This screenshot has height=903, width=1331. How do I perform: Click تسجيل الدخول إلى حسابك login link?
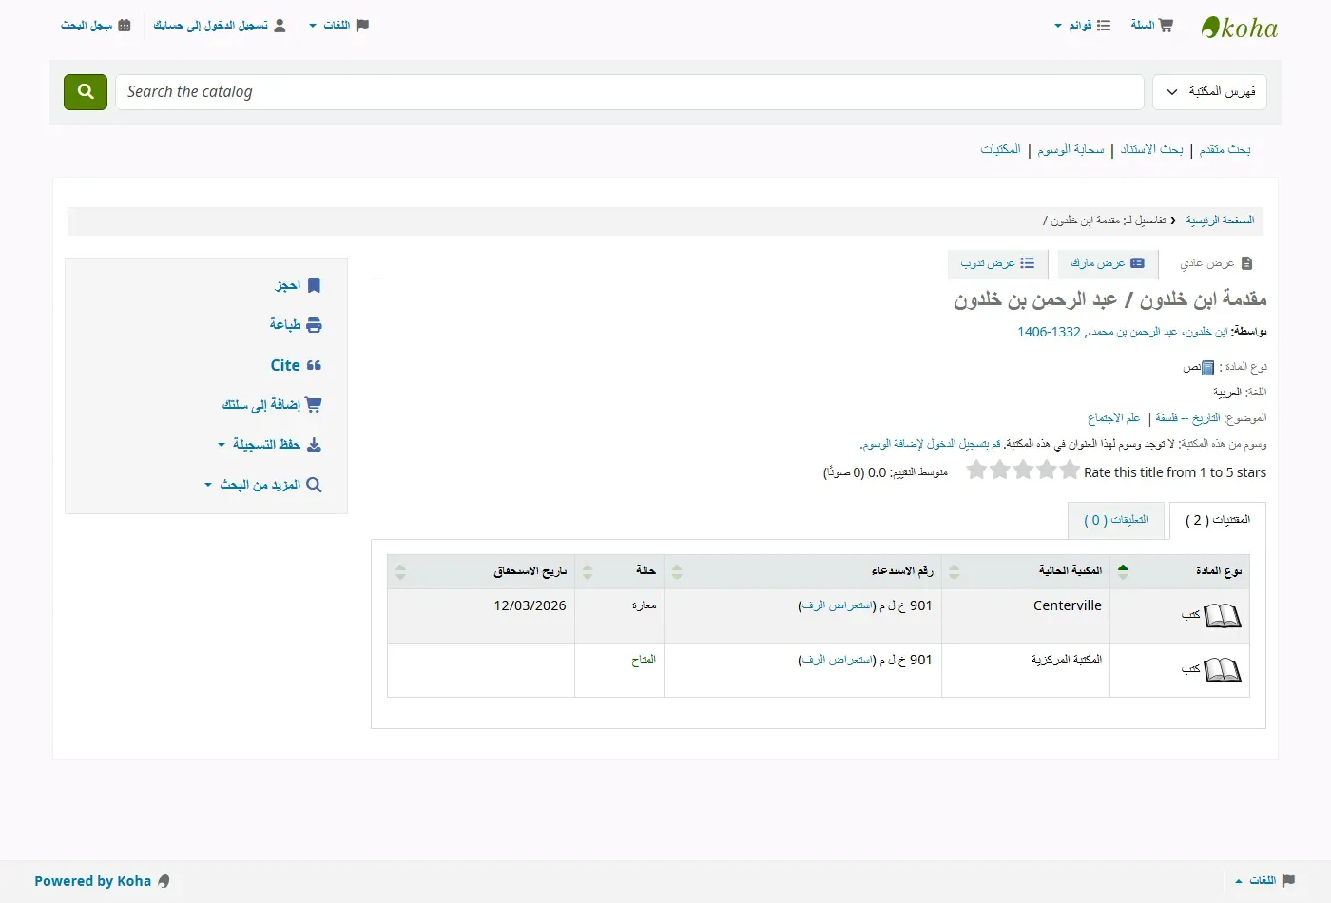(x=220, y=26)
